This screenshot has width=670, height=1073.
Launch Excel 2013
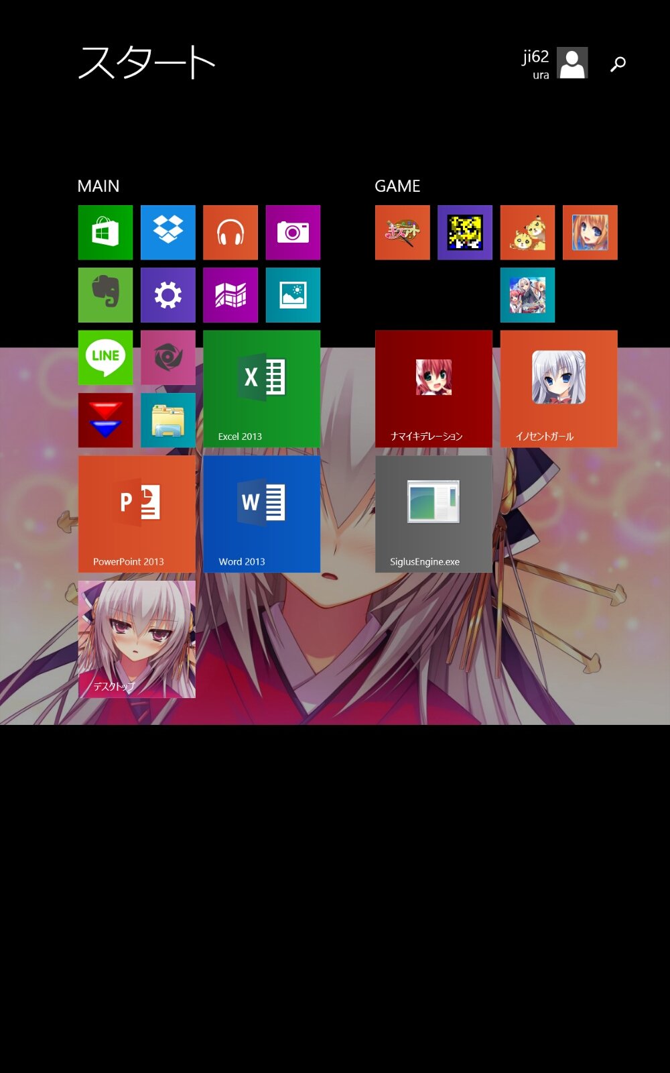click(262, 389)
